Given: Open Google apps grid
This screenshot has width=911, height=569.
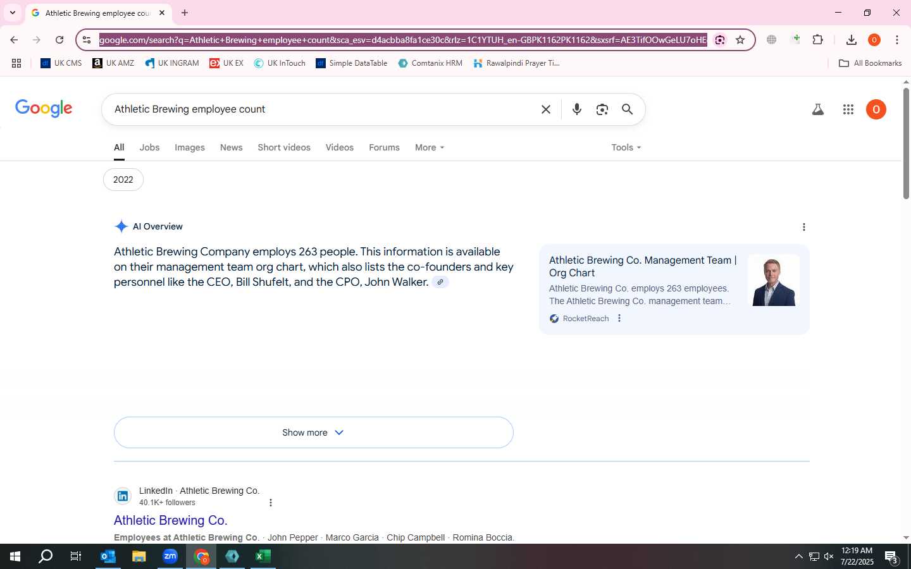Looking at the screenshot, I should [x=848, y=109].
